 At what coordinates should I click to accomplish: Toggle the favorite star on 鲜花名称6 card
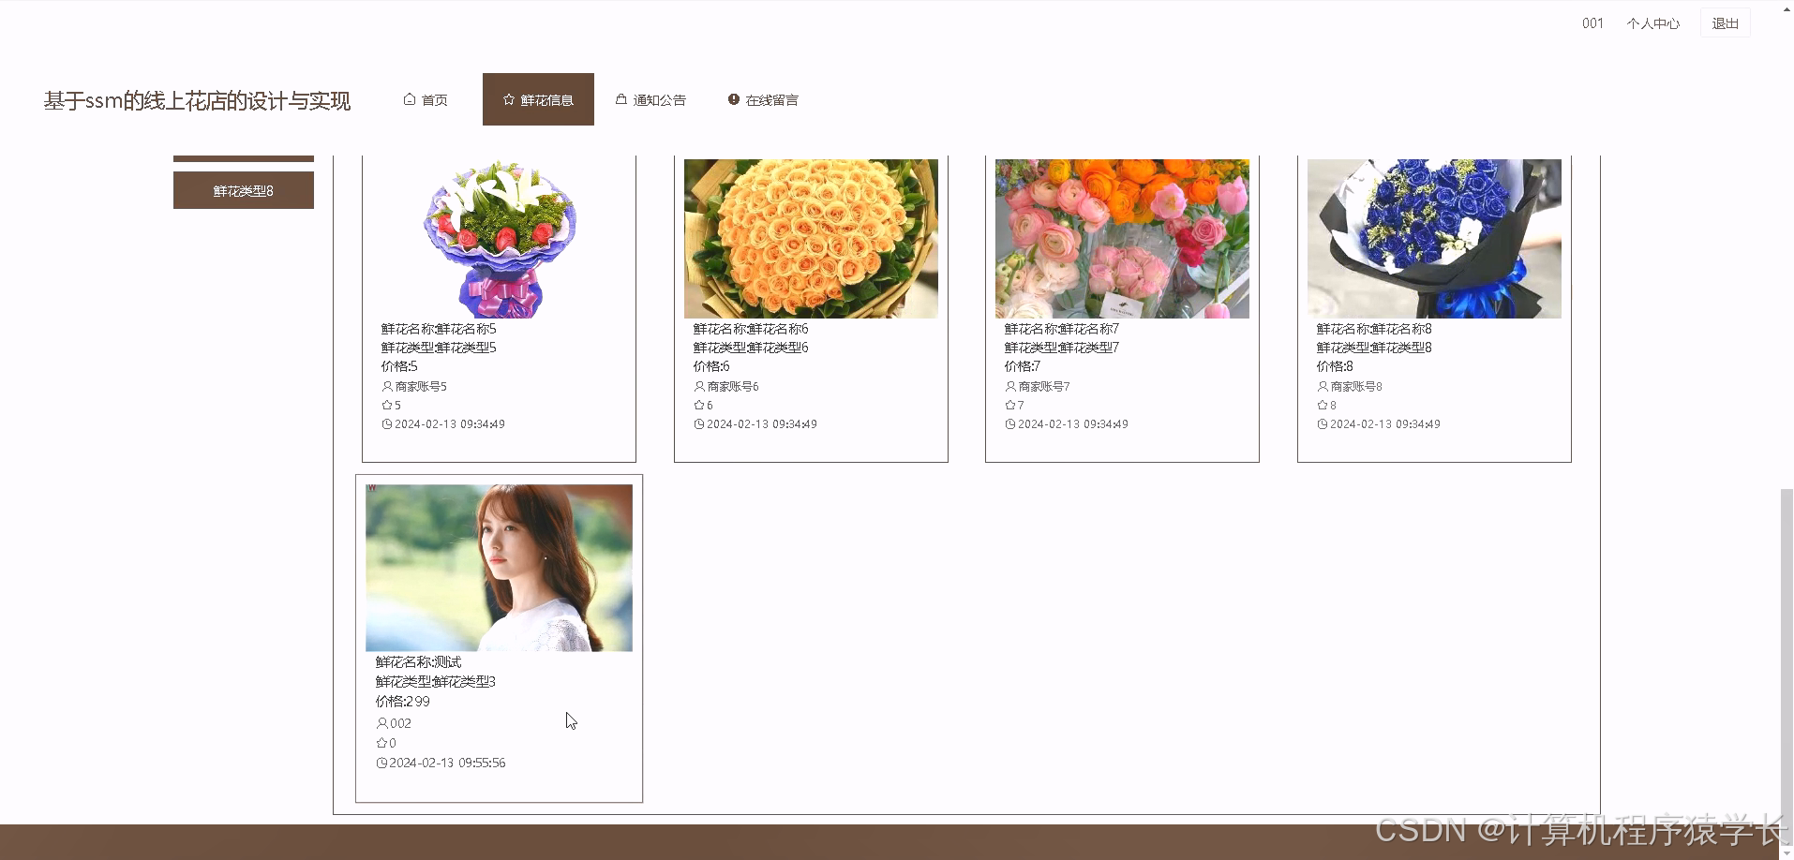coord(697,405)
